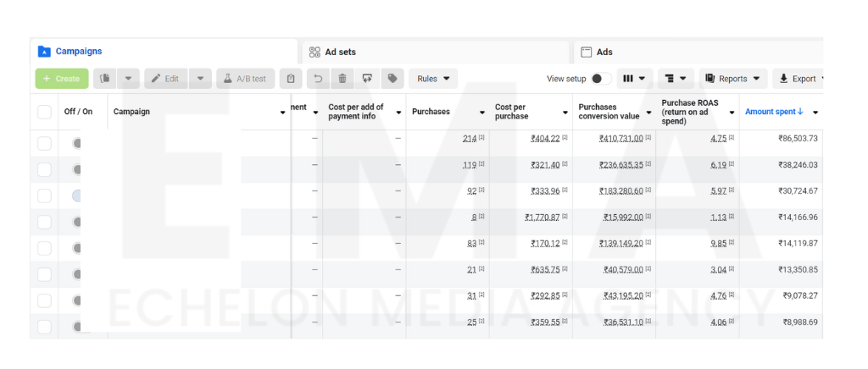Viewport: 868px width, 369px height.
Task: Click the Reports document icon
Action: [709, 79]
